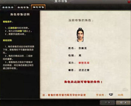This screenshot has height=106, width=131.
Task: Click the character portrait of 念擒龙
Action: 80,35
